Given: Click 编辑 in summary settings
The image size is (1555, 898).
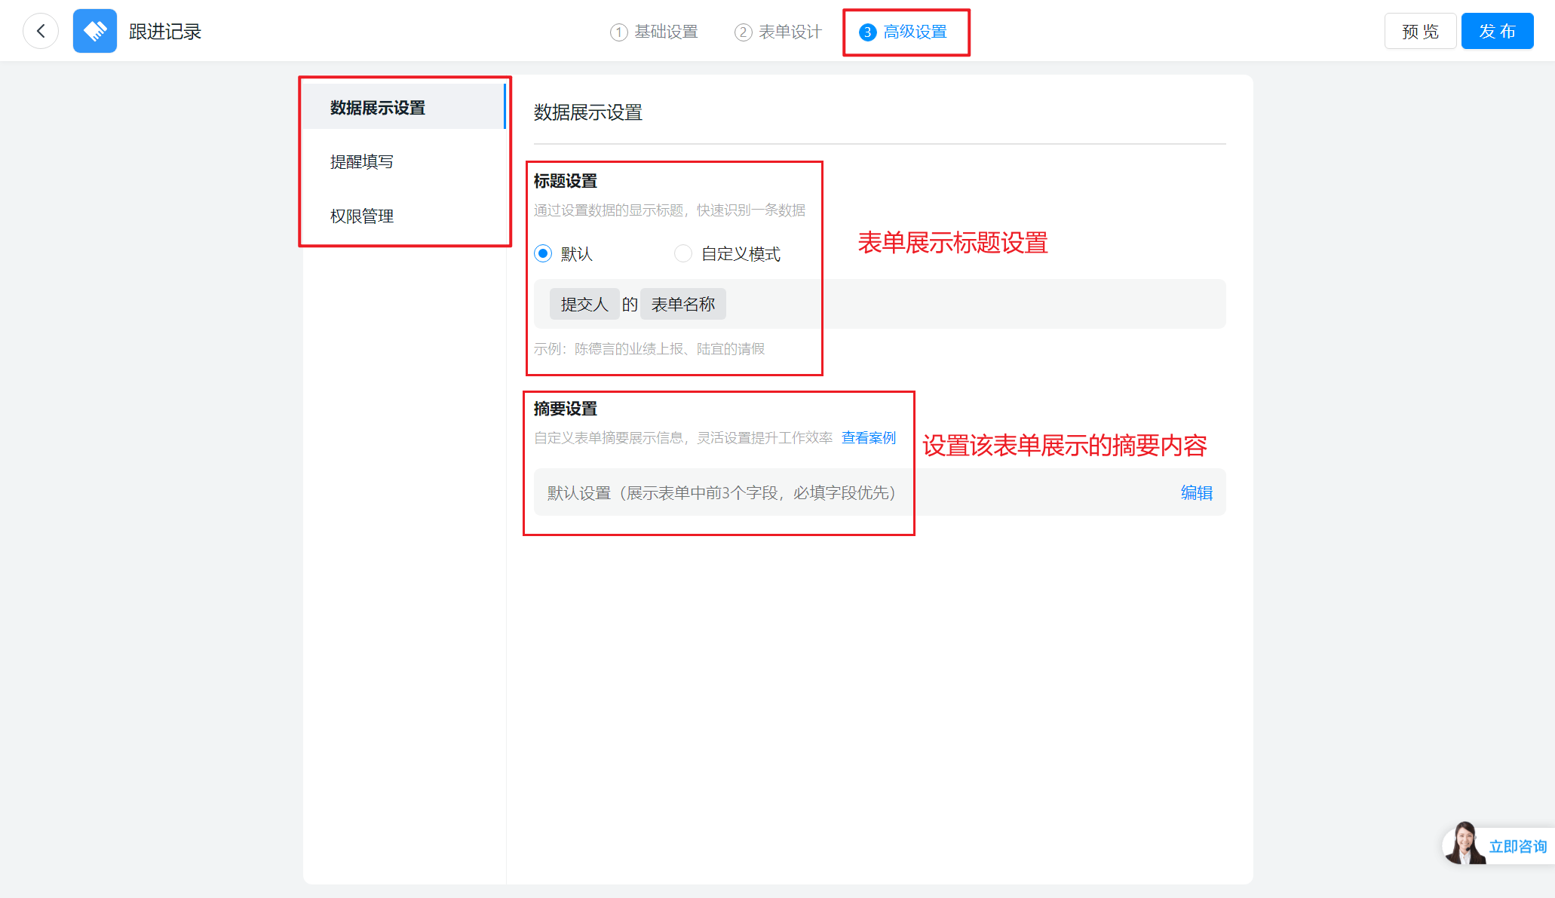Looking at the screenshot, I should 1196,493.
